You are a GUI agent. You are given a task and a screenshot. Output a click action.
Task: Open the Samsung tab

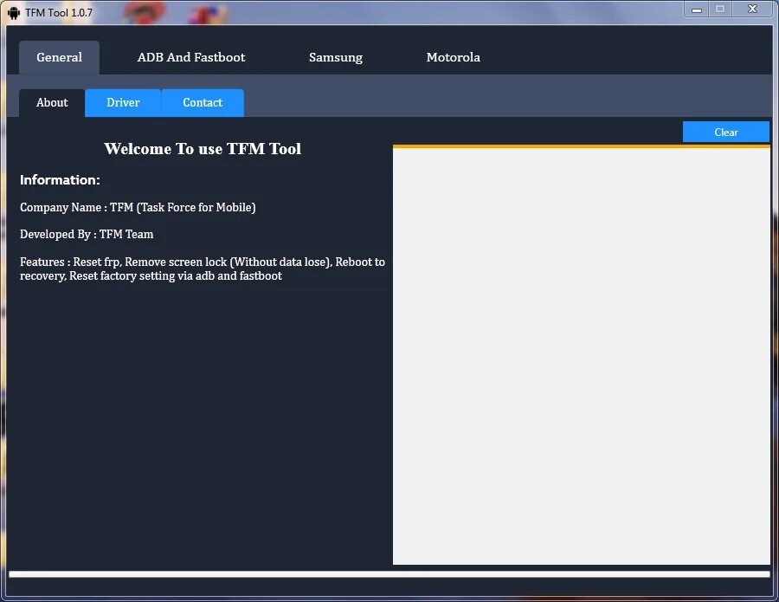click(335, 58)
